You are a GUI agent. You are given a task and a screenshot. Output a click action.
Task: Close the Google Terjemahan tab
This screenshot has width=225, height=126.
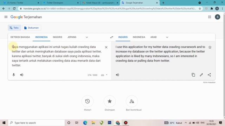(157, 3)
